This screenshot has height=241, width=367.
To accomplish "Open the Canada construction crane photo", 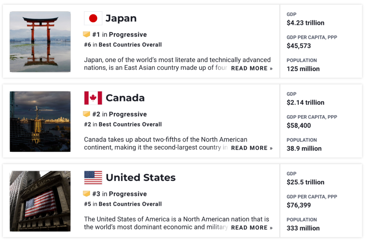I will pos(40,121).
